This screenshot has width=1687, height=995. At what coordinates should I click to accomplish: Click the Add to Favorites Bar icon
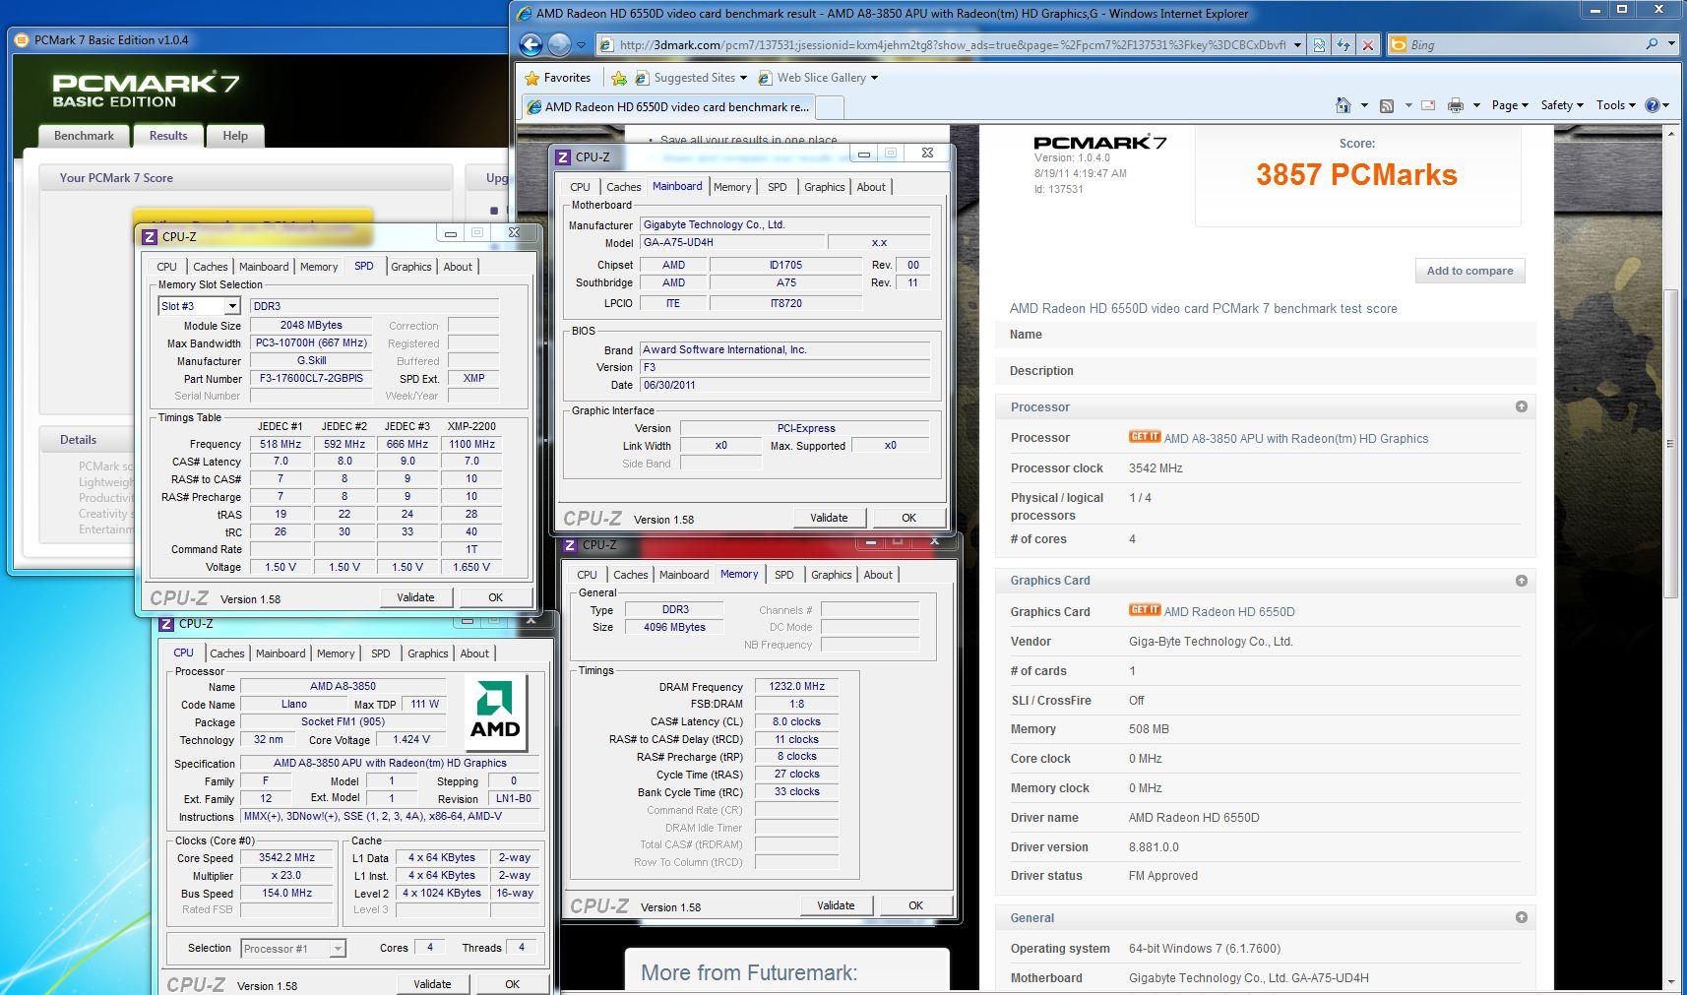pos(618,78)
